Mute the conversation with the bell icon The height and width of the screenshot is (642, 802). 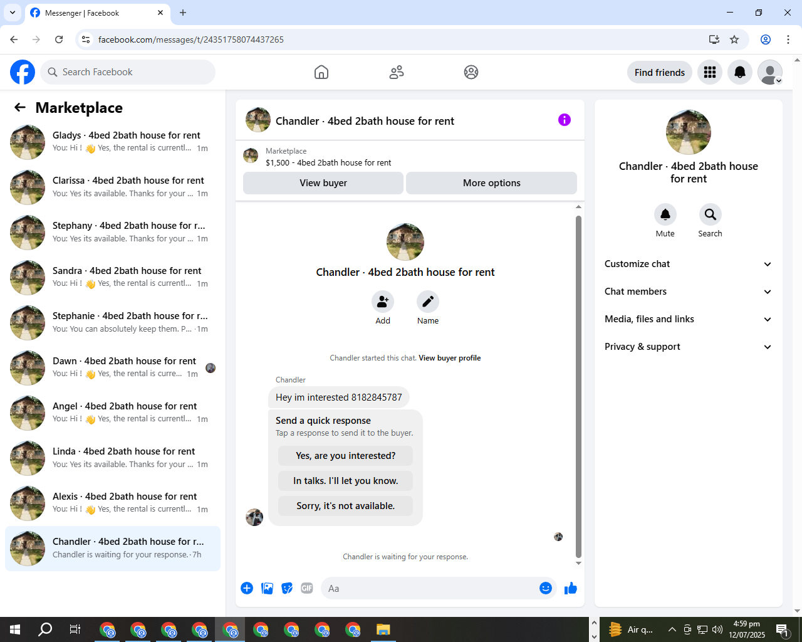tap(665, 214)
